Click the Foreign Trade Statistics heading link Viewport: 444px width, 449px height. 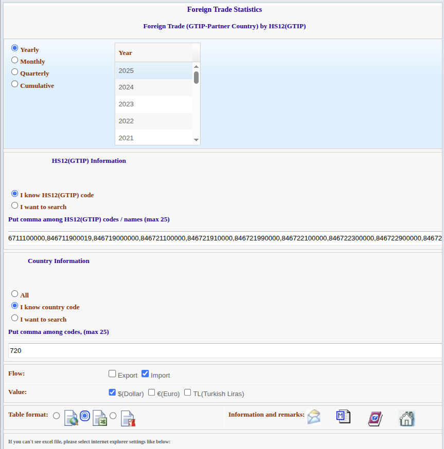point(224,9)
